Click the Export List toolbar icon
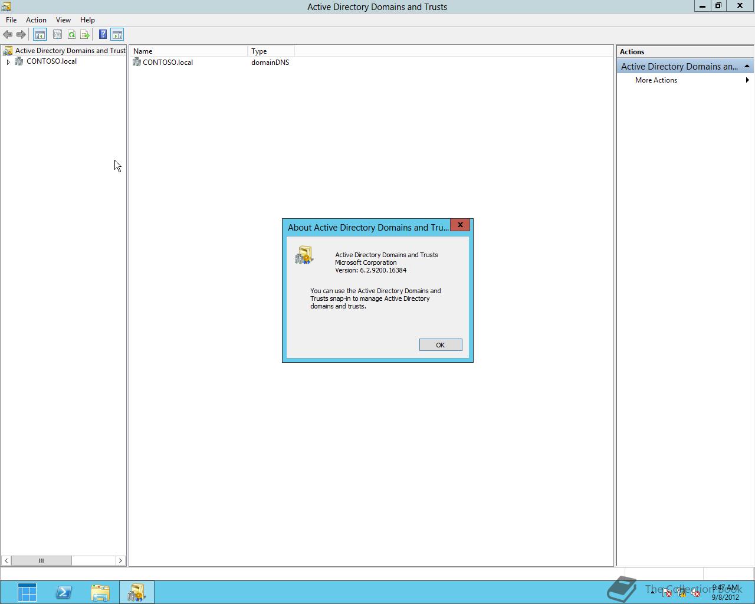The width and height of the screenshot is (755, 604). (x=85, y=35)
